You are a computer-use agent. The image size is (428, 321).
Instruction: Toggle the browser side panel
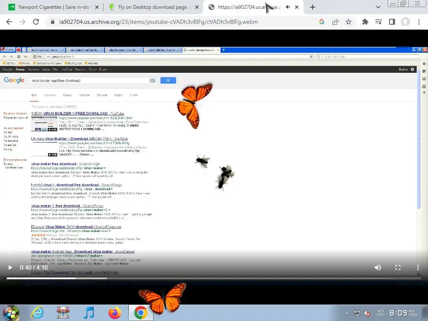[392, 22]
